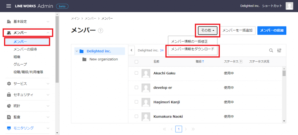Image resolution: width=298 pixels, height=135 pixels.
Task: Click the member list vertical scrollbar
Action: click(x=284, y=96)
